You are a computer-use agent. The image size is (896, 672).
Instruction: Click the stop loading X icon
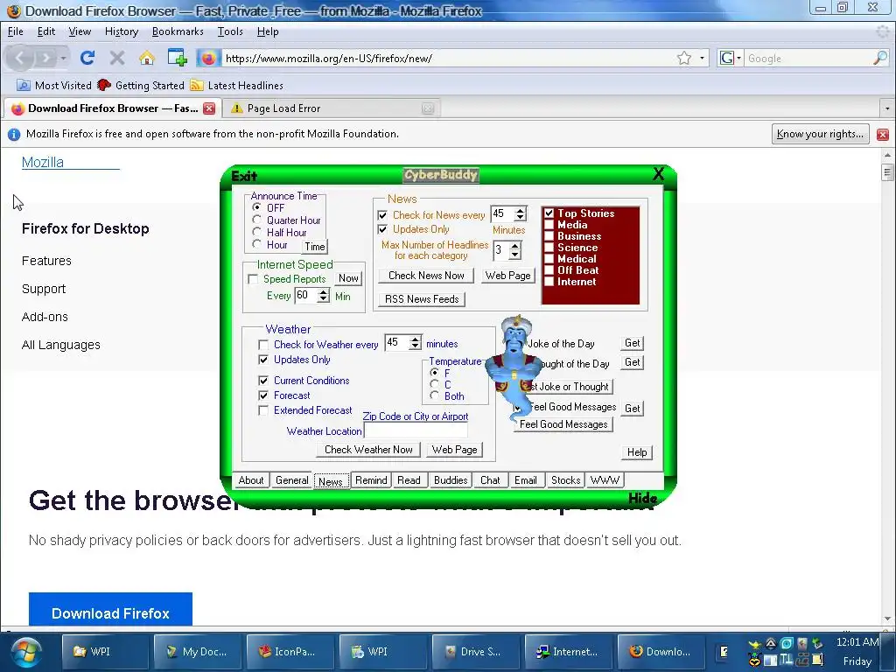116,58
